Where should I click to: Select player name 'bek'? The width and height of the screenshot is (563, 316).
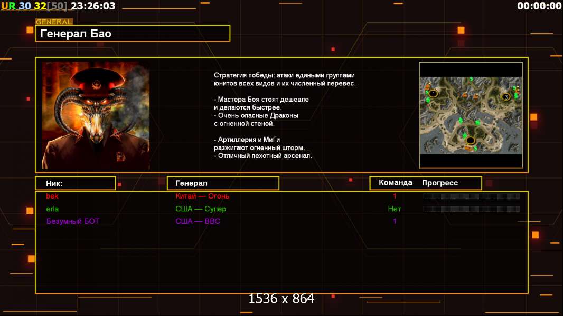pos(52,196)
